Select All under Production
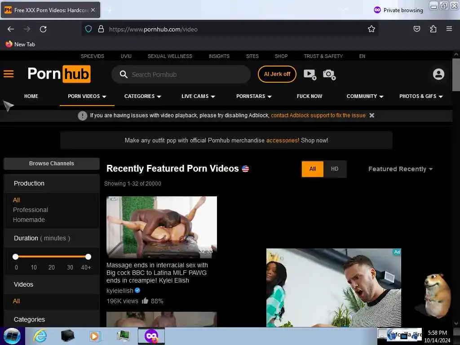This screenshot has width=460, height=345. click(17, 200)
